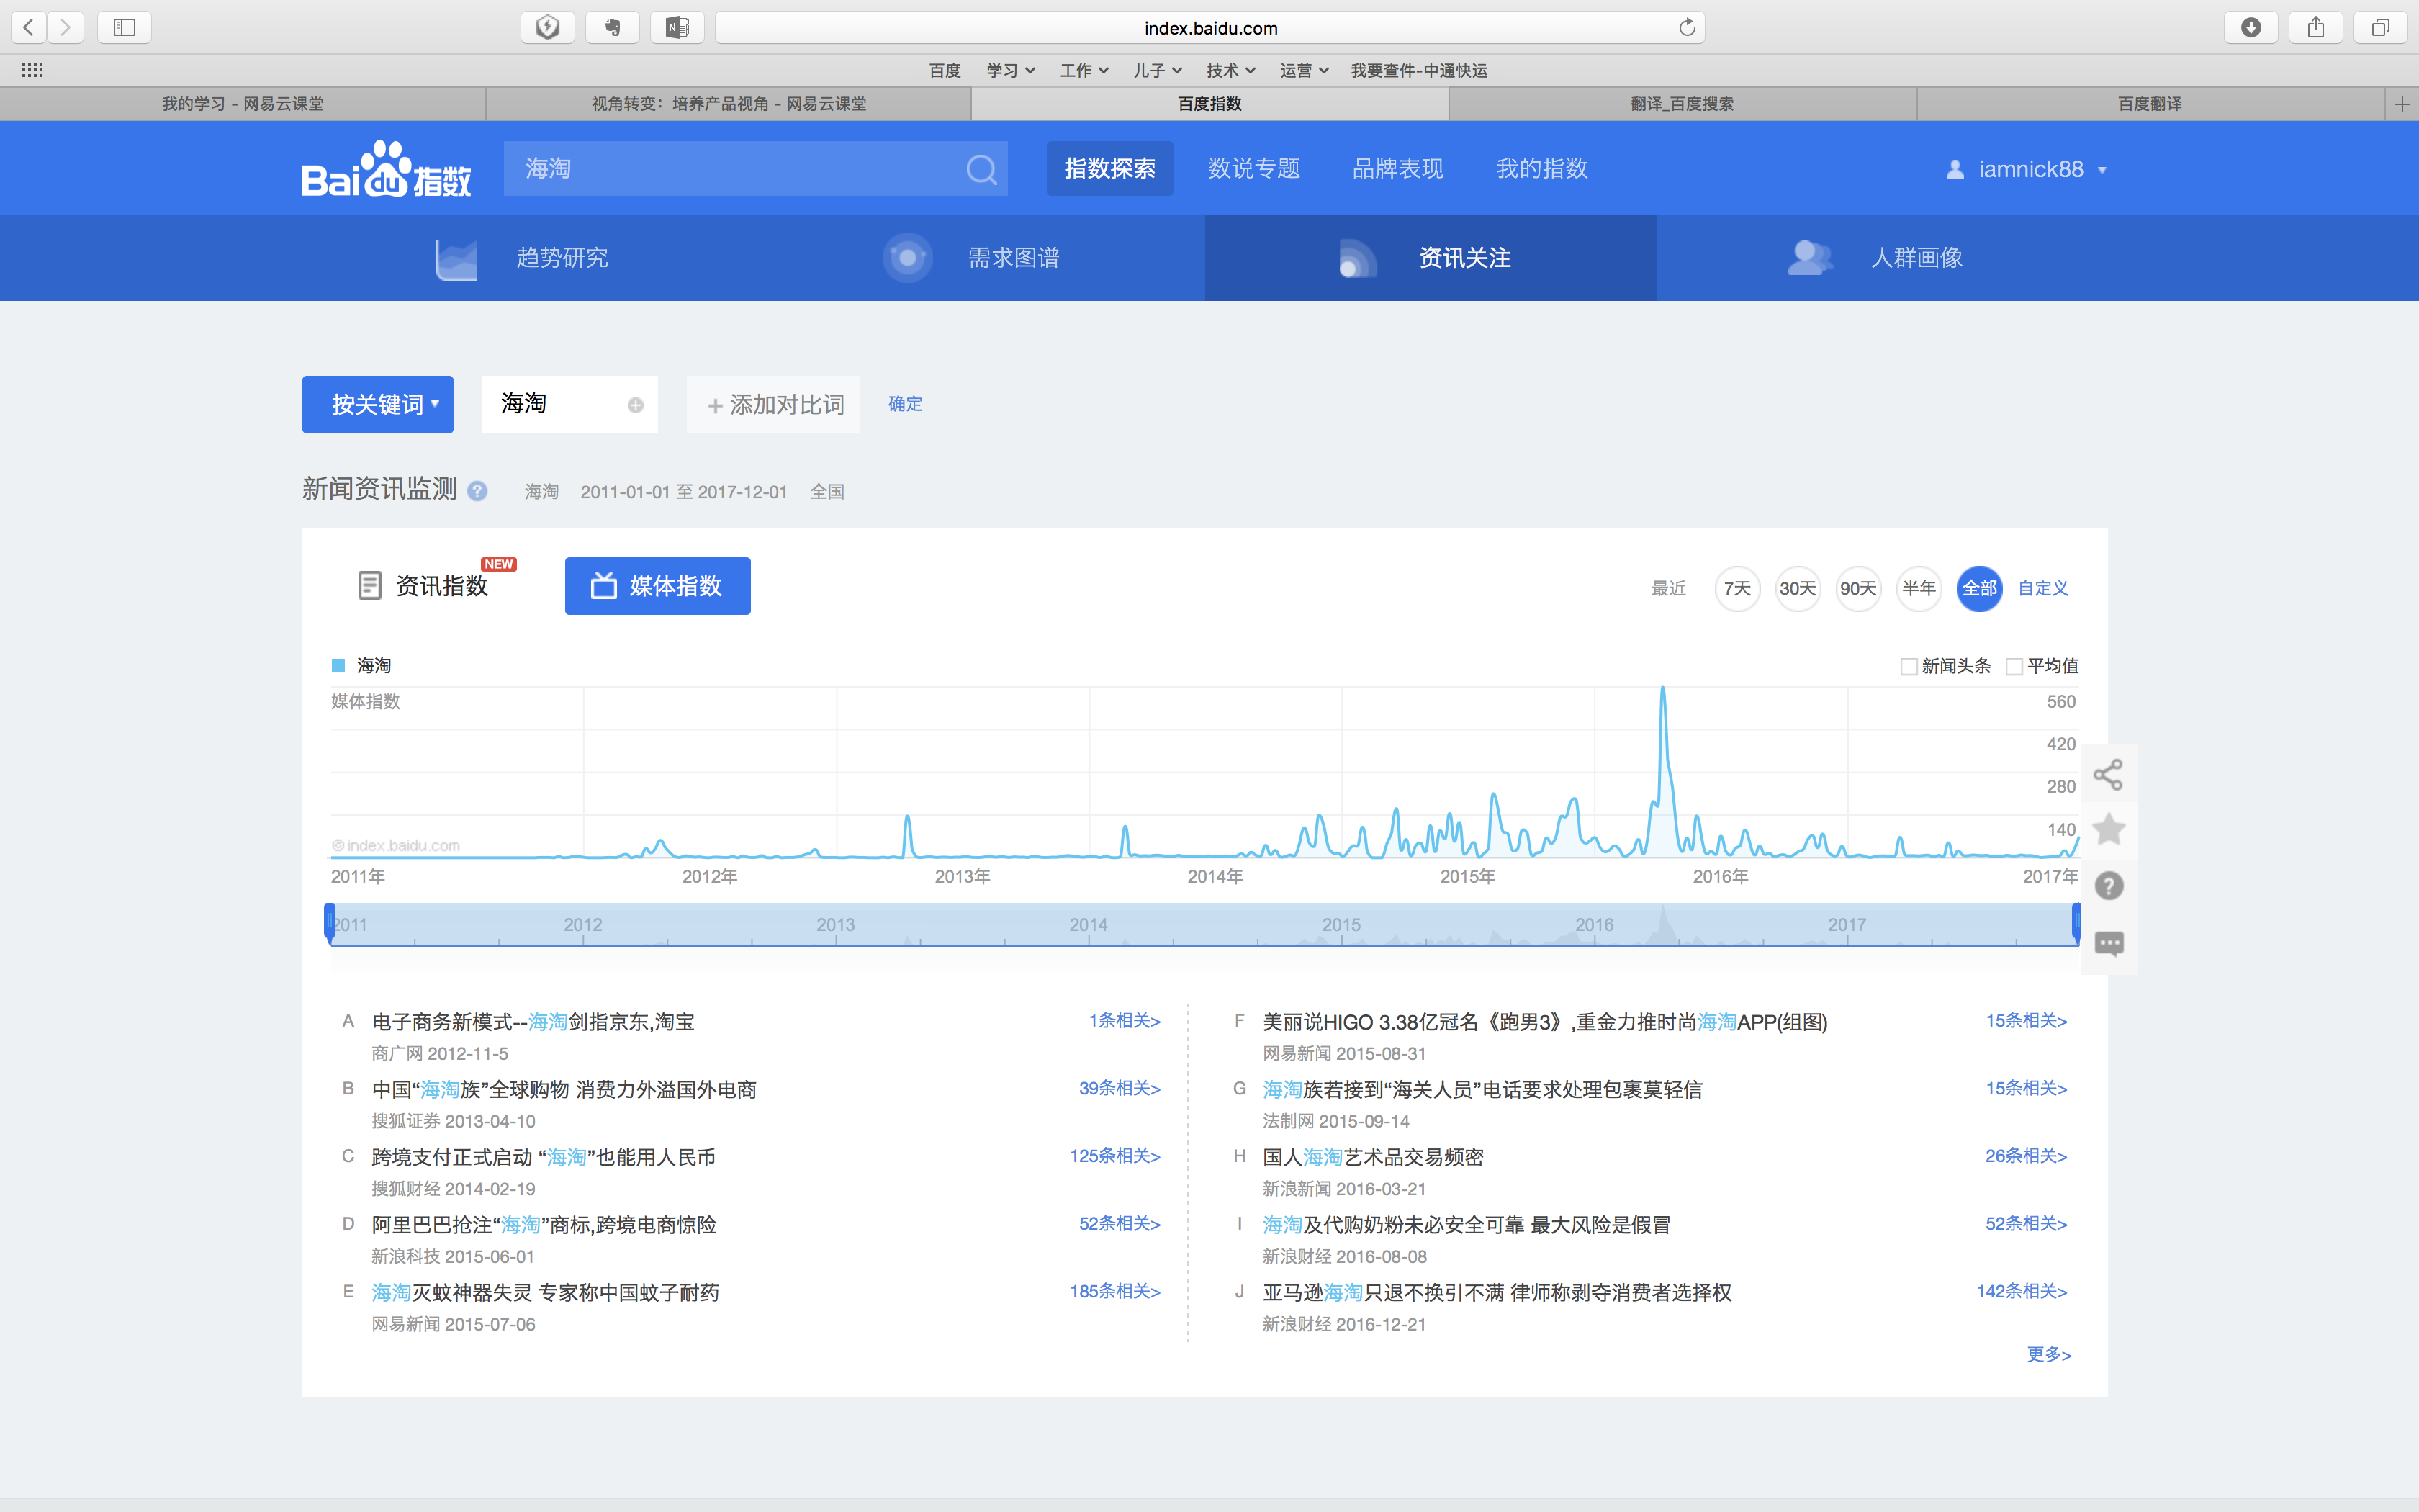Click the shield extension icon
2419x1512 pixels.
[546, 27]
